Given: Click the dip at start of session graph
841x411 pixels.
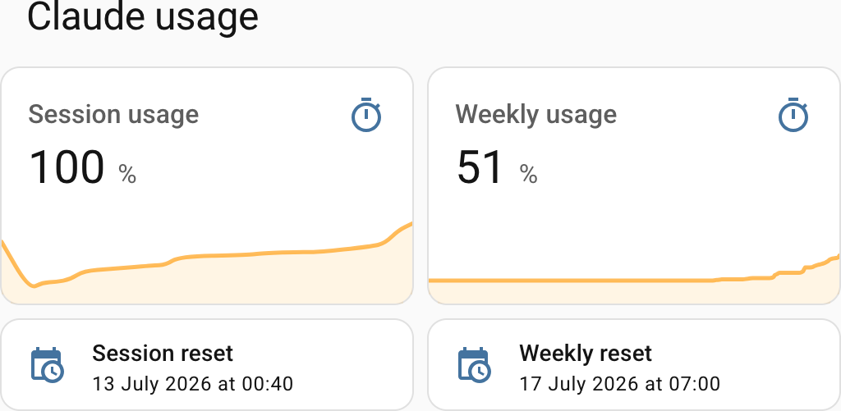Looking at the screenshot, I should pyautogui.click(x=32, y=285).
